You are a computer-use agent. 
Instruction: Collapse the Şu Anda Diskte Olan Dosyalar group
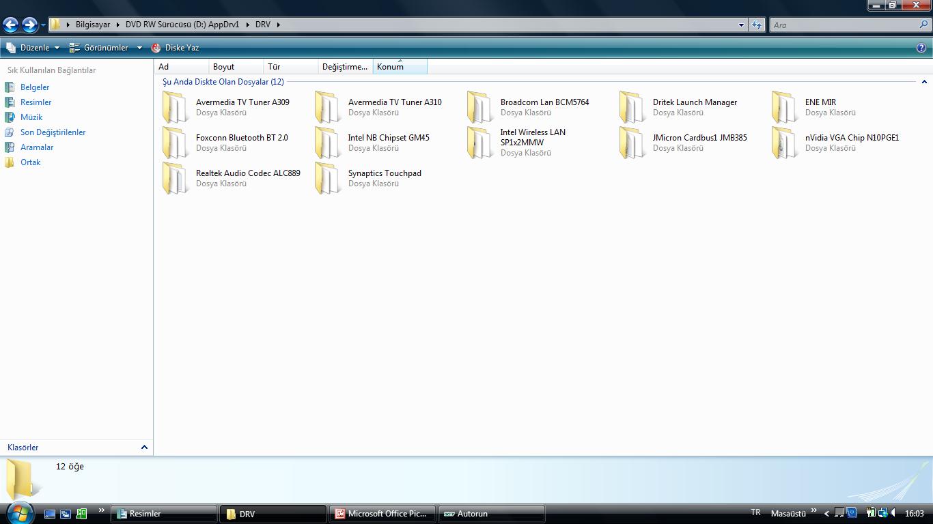coord(925,82)
